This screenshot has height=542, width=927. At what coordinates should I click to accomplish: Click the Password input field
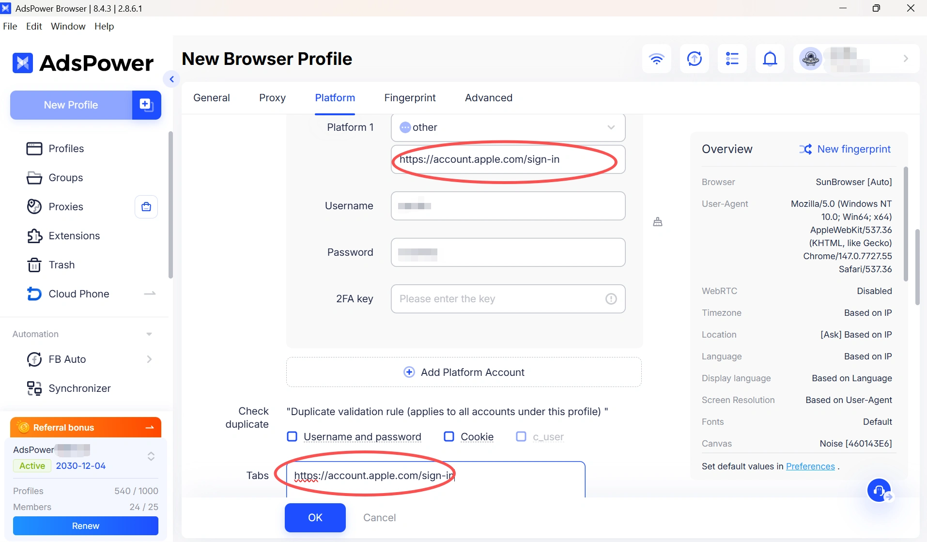[x=508, y=252]
